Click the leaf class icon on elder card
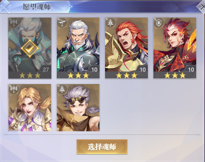This screenshot has width=205, height=162. click(62, 23)
